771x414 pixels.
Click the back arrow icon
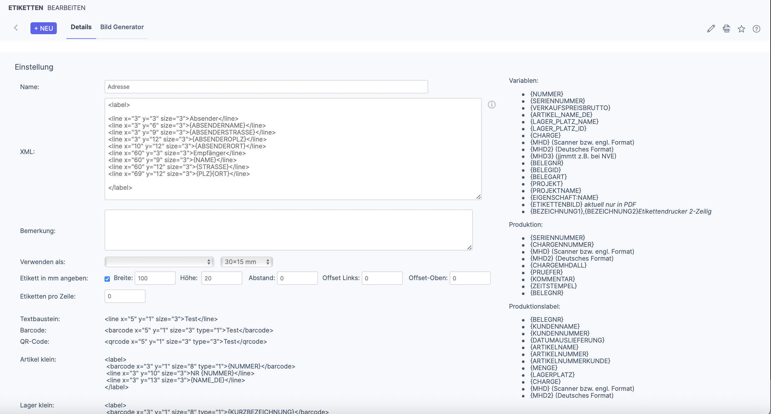click(16, 28)
